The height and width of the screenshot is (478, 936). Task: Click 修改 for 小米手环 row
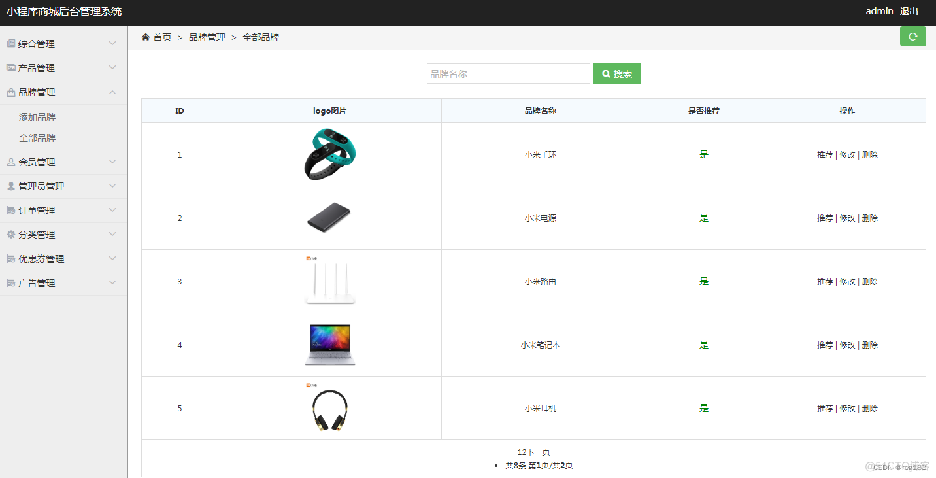point(847,155)
